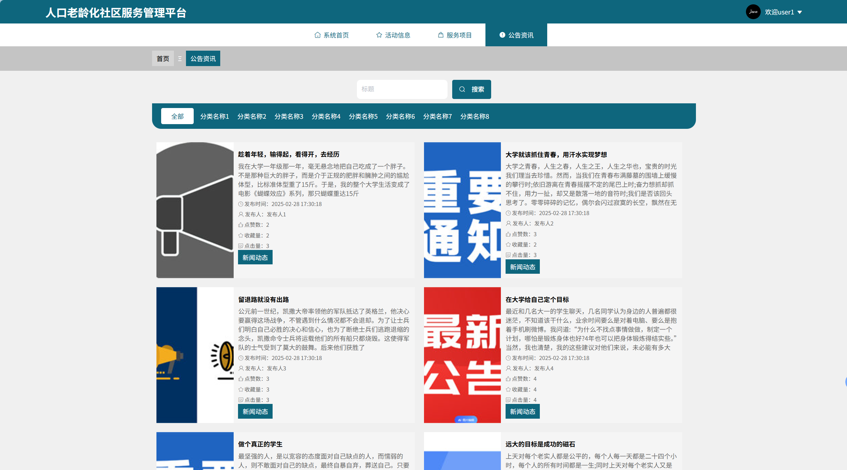Image resolution: width=847 pixels, height=470 pixels.
Task: Filter by 分类名称3 category
Action: pyautogui.click(x=289, y=116)
